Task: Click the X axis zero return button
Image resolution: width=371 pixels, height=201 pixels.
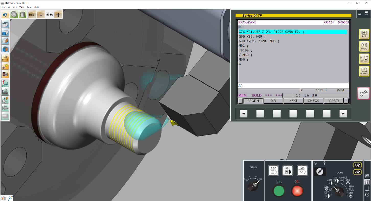Action: coord(357,165)
